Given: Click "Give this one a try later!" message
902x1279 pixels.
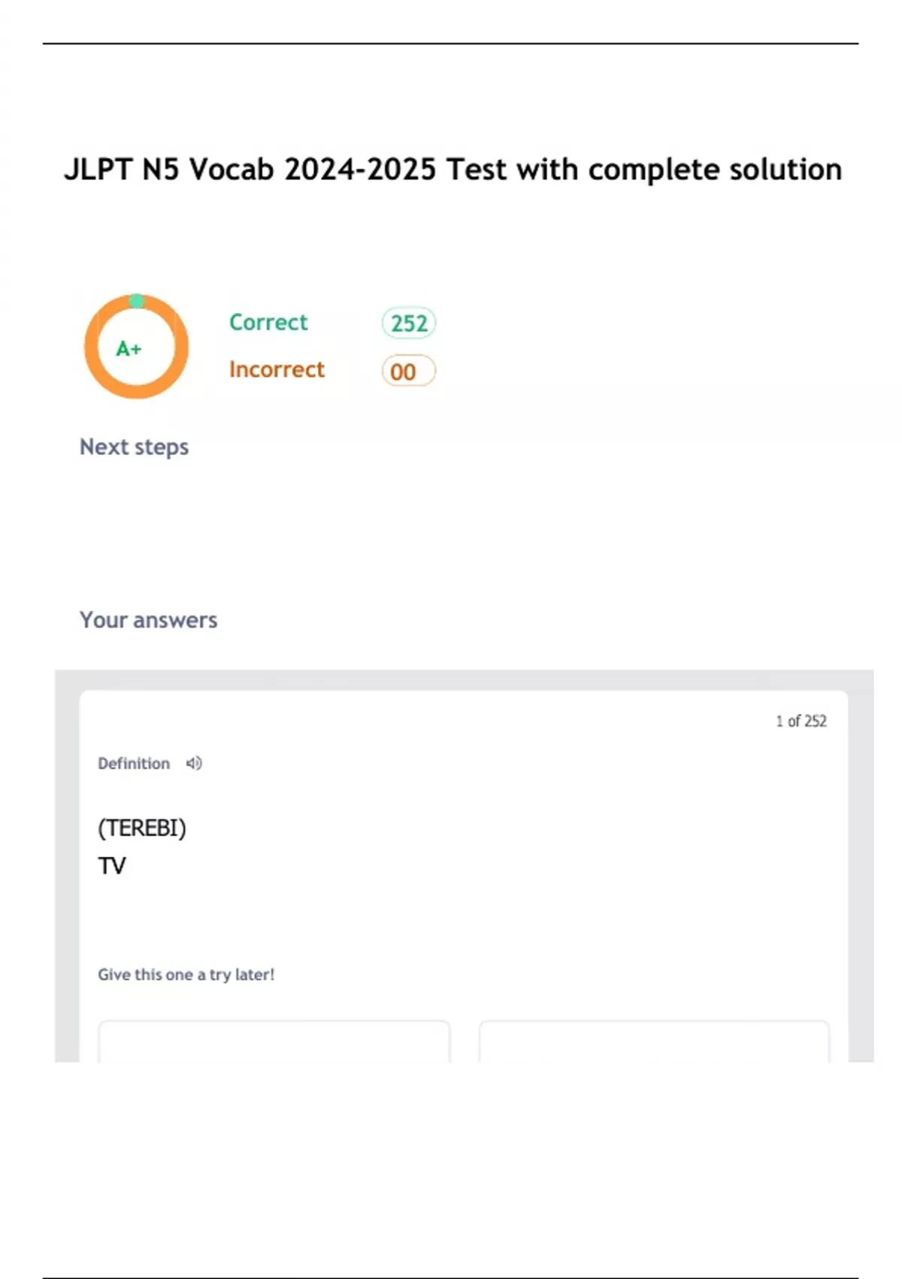Looking at the screenshot, I should 186,974.
